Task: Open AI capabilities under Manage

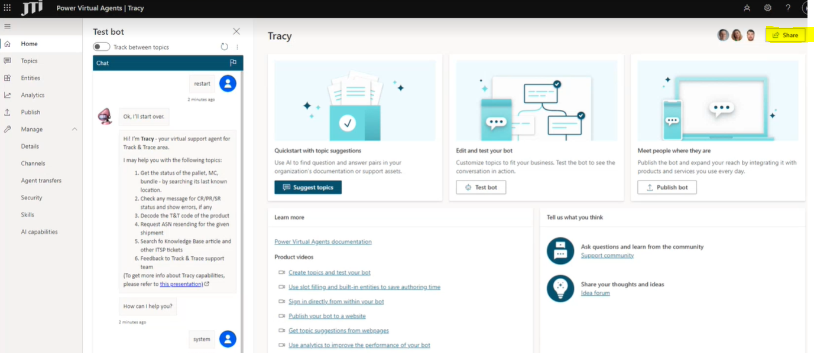Action: 40,232
